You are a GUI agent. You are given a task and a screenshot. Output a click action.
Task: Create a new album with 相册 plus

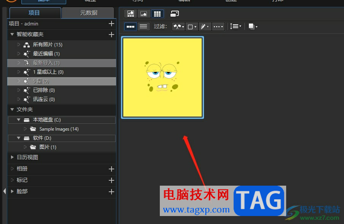pyautogui.click(x=111, y=169)
